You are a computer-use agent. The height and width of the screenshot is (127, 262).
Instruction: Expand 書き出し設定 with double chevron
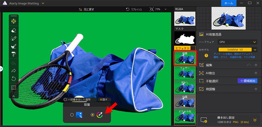(x=255, y=120)
